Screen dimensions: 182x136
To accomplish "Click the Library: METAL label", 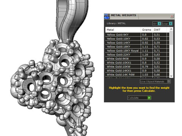I will pos(116,23).
